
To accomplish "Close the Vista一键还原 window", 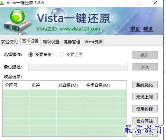I will click(155, 3).
